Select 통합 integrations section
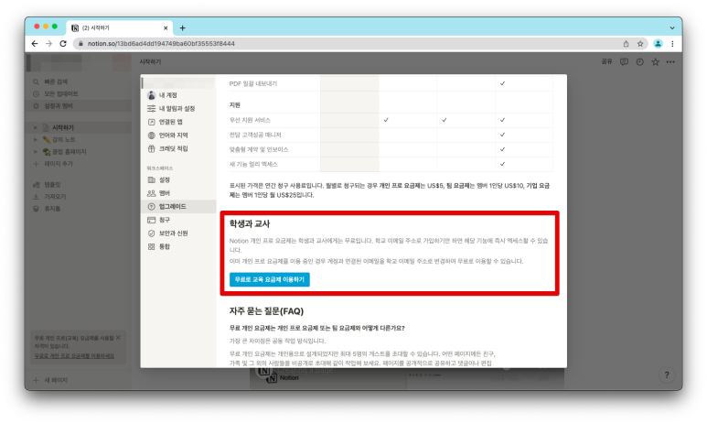The width and height of the screenshot is (707, 423). (x=165, y=246)
